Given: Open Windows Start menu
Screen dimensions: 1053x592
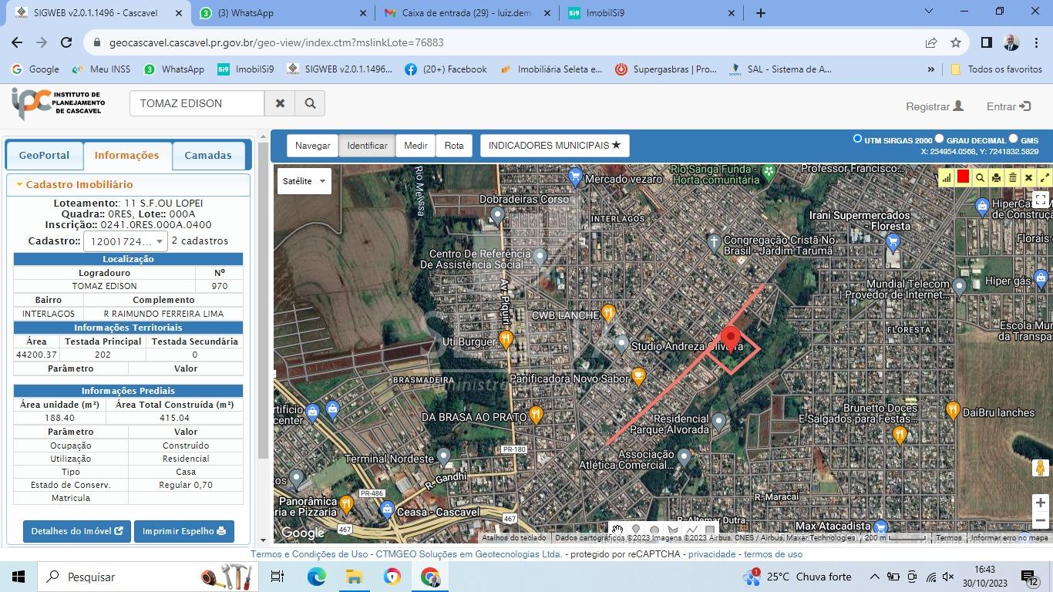Looking at the screenshot, I should click(18, 577).
